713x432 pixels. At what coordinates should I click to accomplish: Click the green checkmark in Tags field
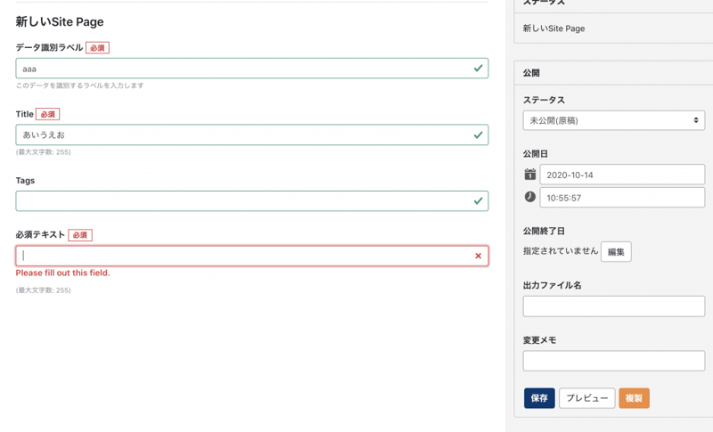(478, 201)
